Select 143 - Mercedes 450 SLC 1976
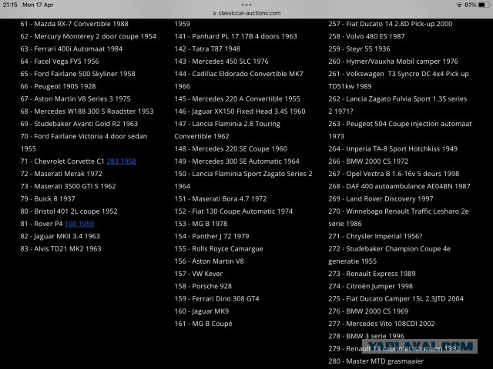The image size is (493, 369). [222, 61]
